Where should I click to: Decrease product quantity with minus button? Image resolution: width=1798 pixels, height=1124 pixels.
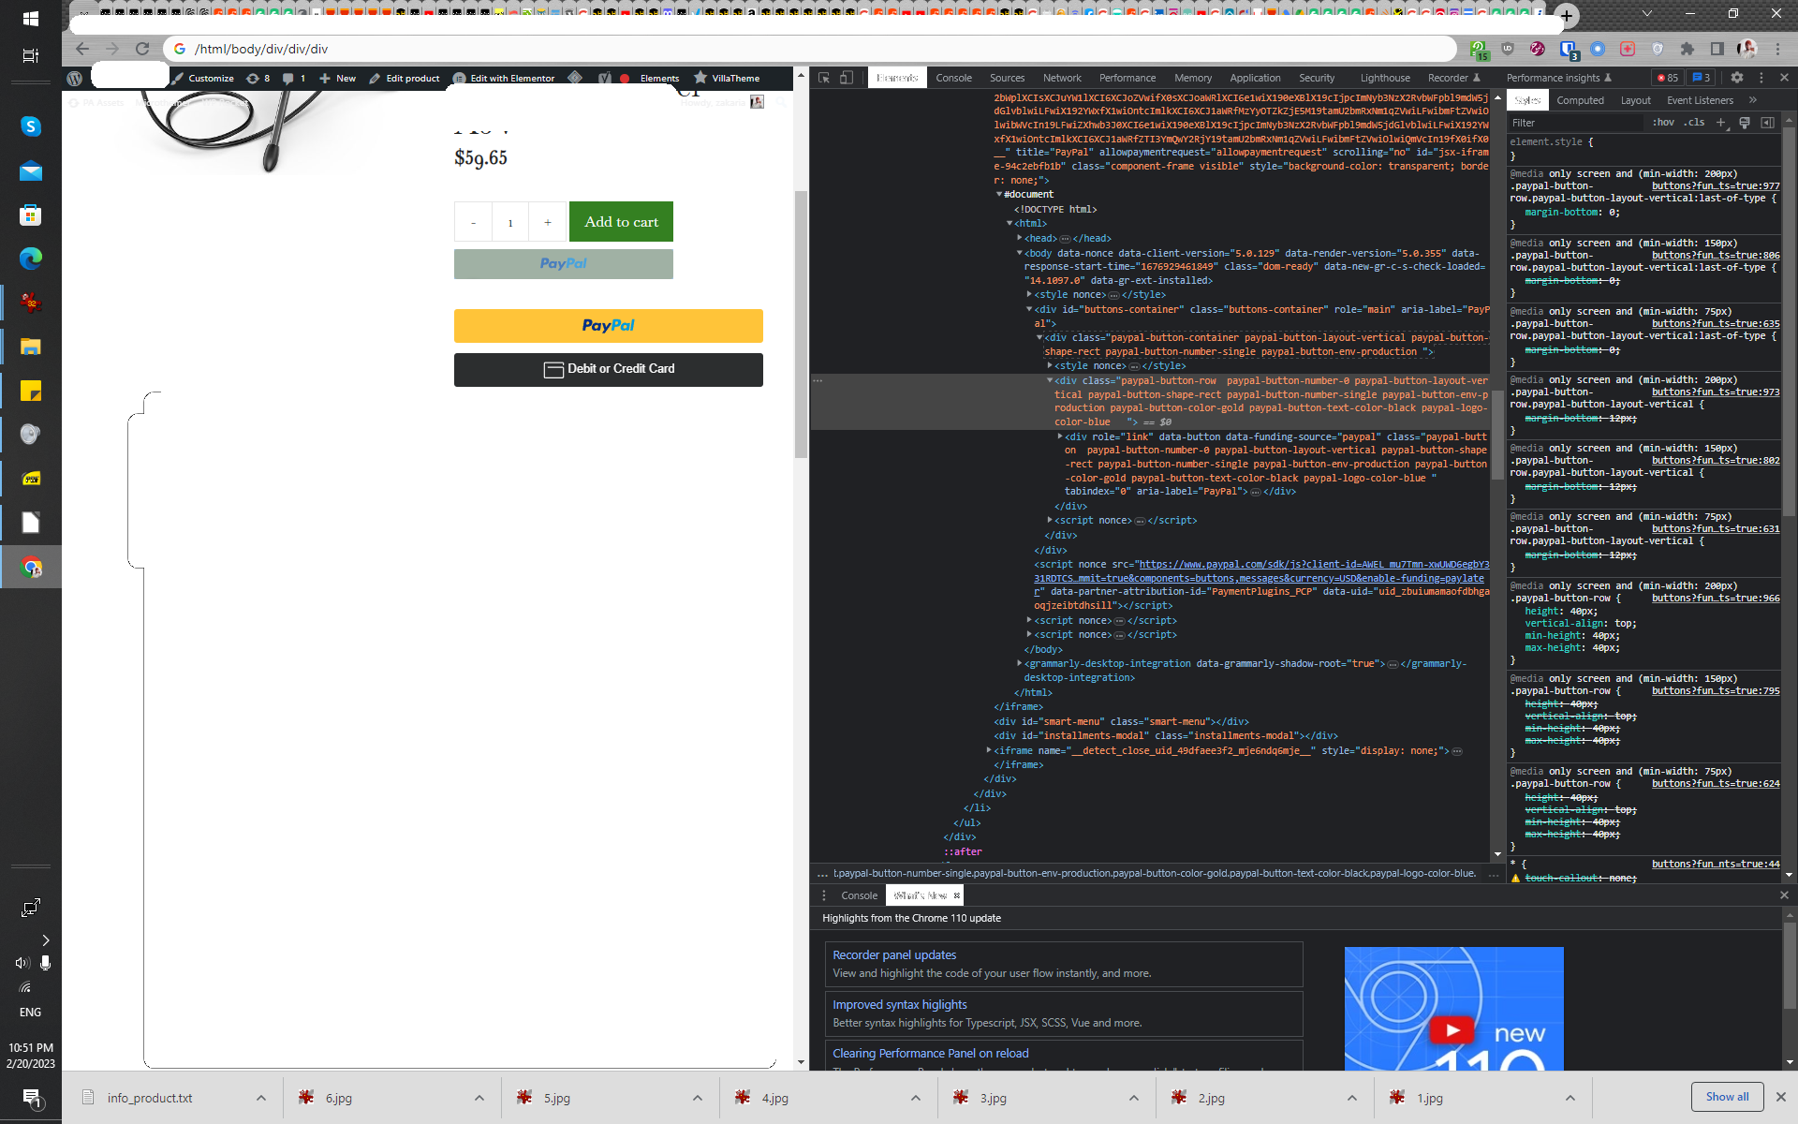point(473,222)
